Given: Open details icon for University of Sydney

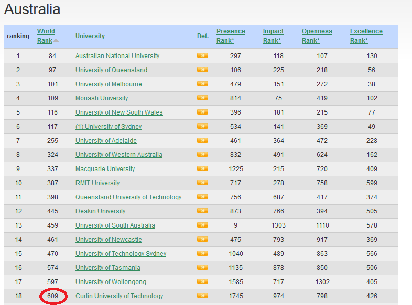Looking at the screenshot, I should coord(202,127).
